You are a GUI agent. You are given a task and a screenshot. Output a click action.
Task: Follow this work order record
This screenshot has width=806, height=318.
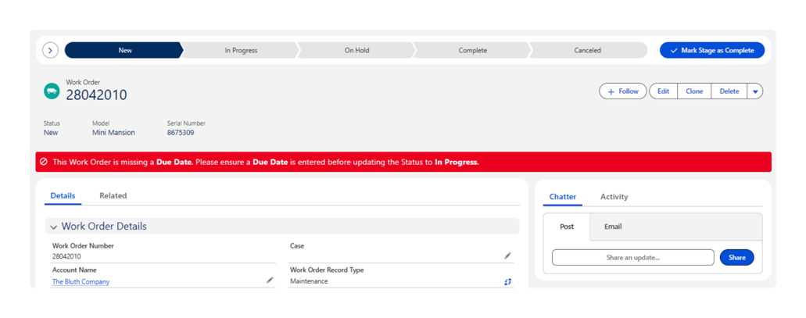(x=623, y=91)
